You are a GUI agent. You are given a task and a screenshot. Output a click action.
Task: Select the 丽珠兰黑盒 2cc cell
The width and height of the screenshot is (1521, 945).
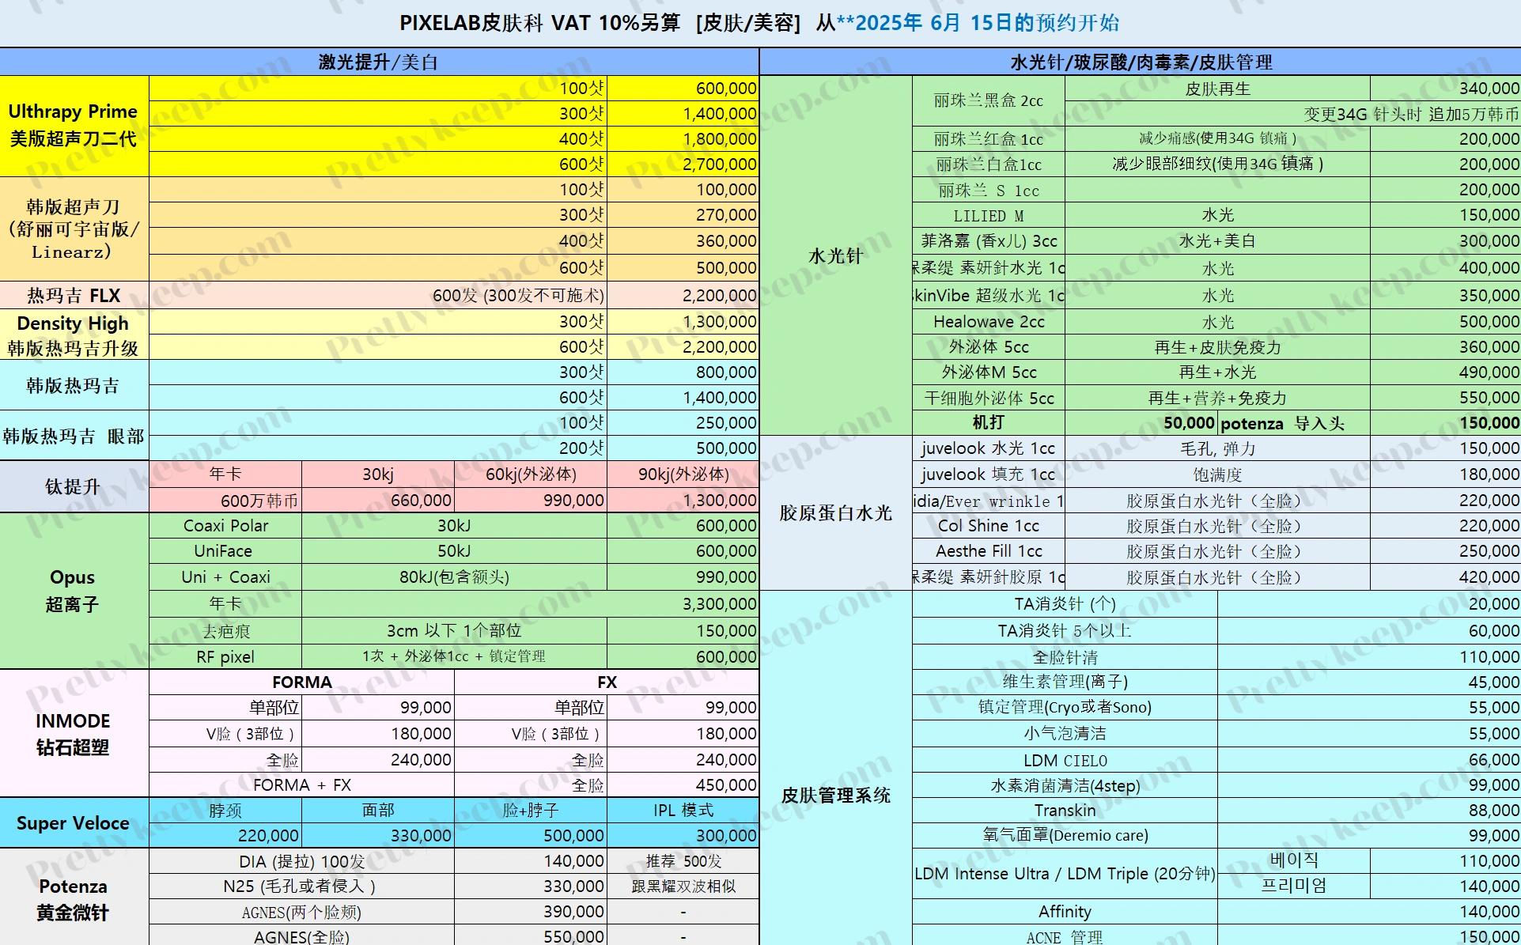point(989,100)
